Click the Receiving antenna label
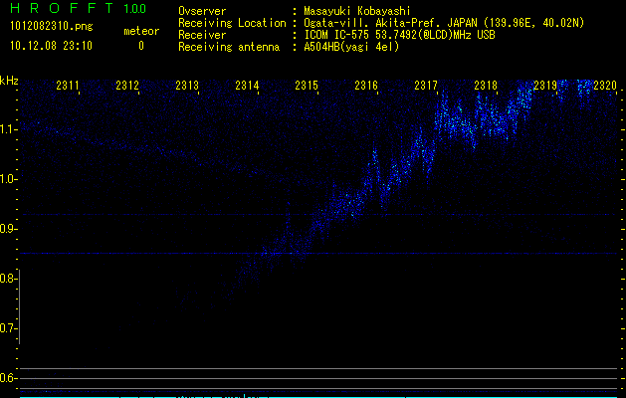The height and width of the screenshot is (398, 626). [229, 47]
